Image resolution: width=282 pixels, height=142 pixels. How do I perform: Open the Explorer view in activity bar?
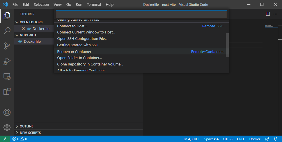coord(7,16)
